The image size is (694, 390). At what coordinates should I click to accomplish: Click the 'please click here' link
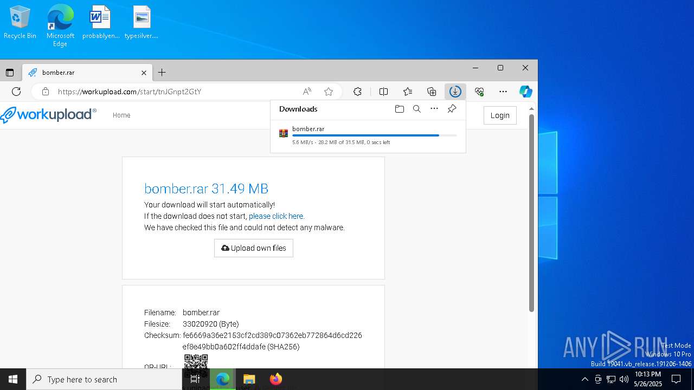277,216
